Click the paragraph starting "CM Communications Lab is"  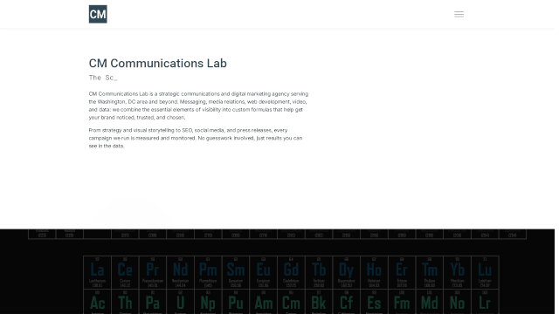[198, 106]
